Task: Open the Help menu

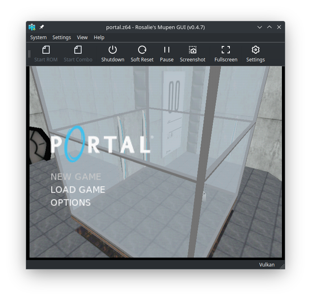Action: point(99,38)
